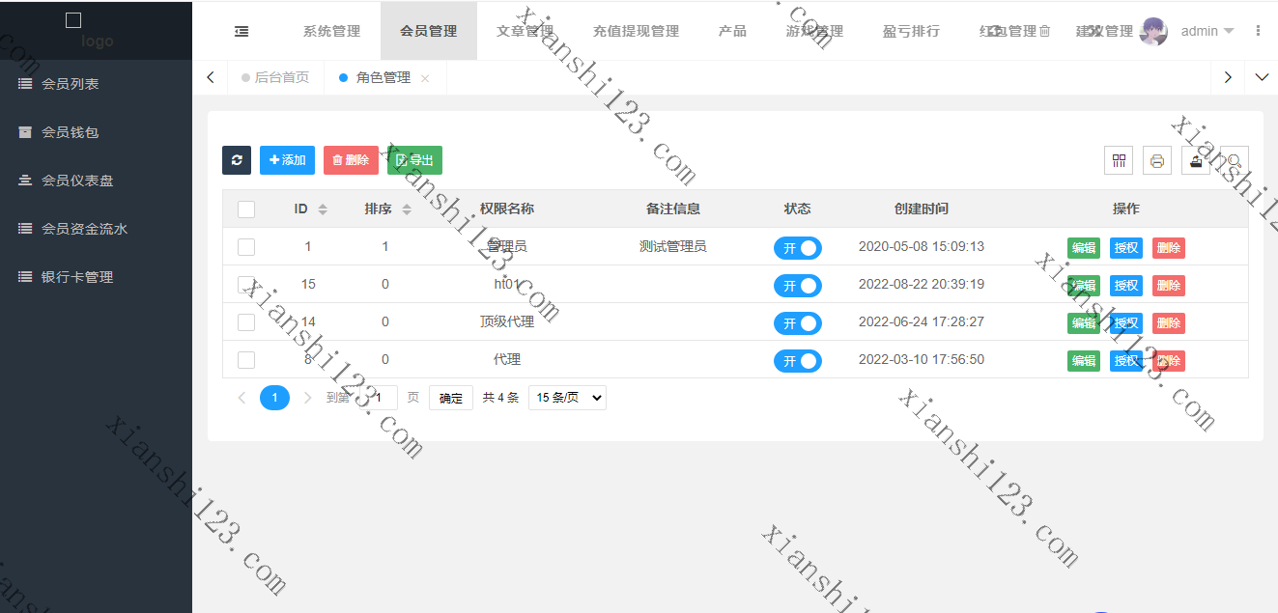Click the blue 添加 button

[287, 160]
